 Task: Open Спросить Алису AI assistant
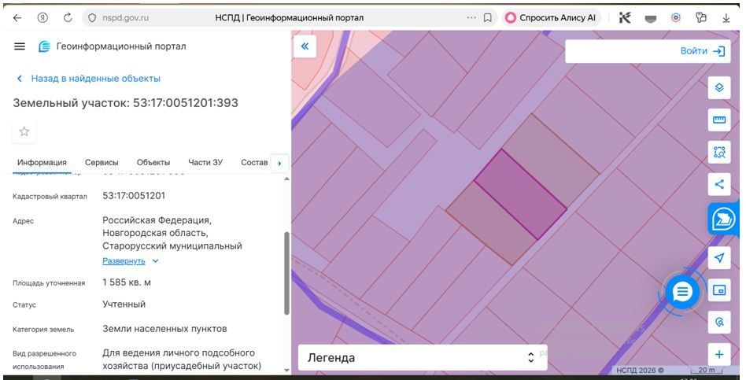[551, 18]
